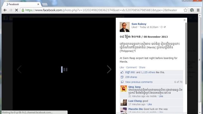Open Qing Jang's profile link
The height and width of the screenshot is (114, 203).
point(134,87)
